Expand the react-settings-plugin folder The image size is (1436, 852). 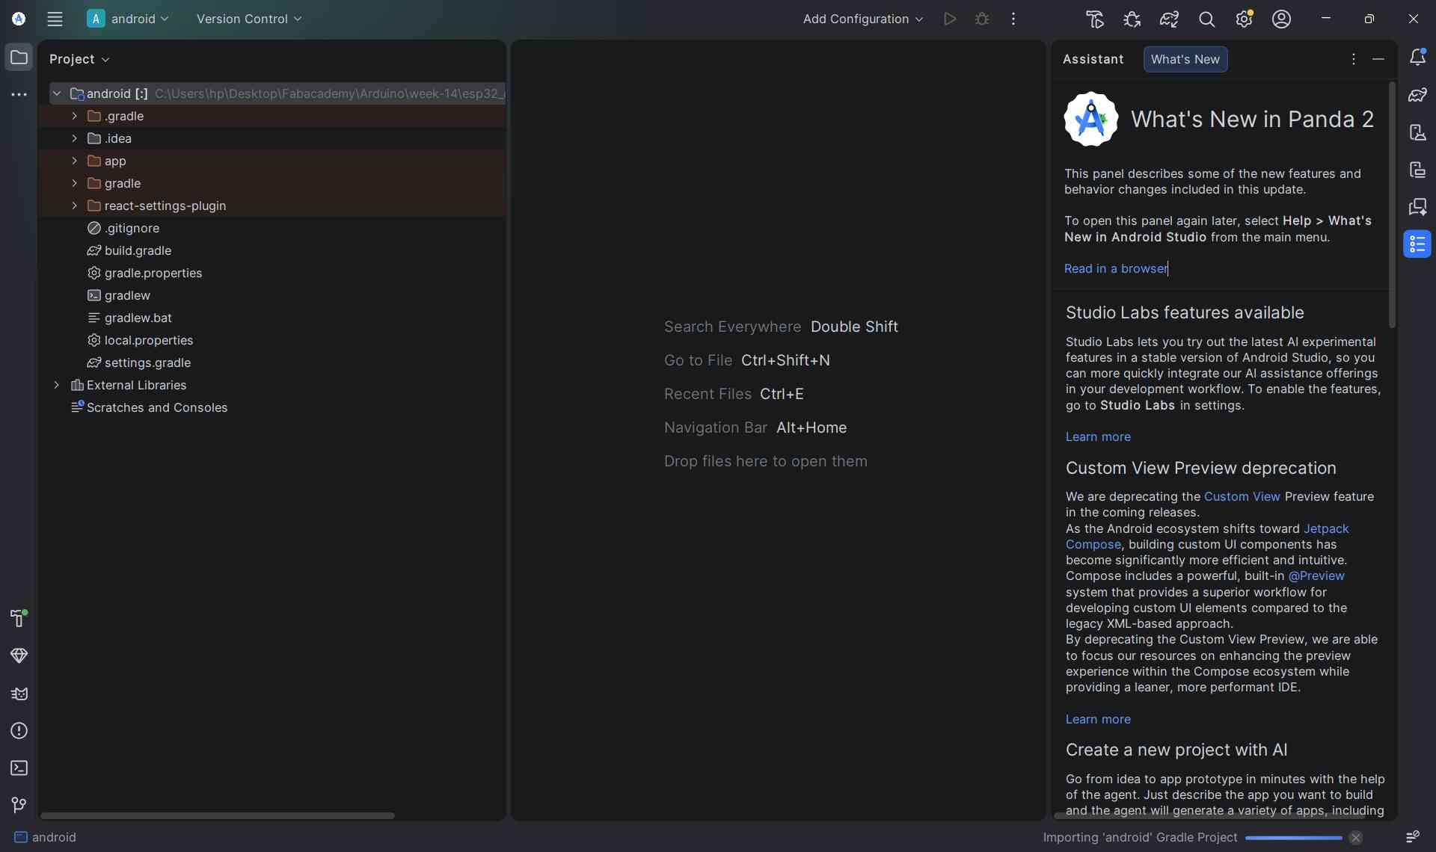[74, 206]
